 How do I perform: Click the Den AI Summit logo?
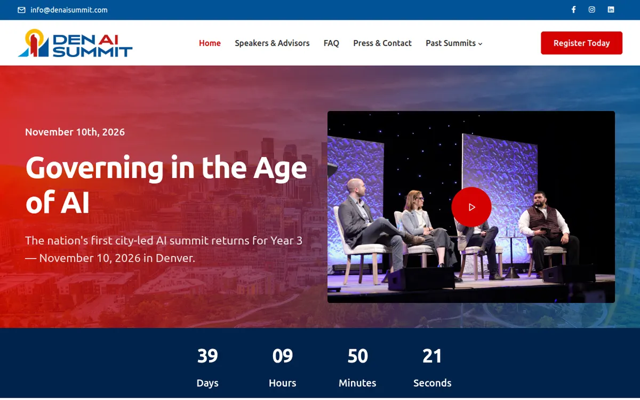pos(75,43)
